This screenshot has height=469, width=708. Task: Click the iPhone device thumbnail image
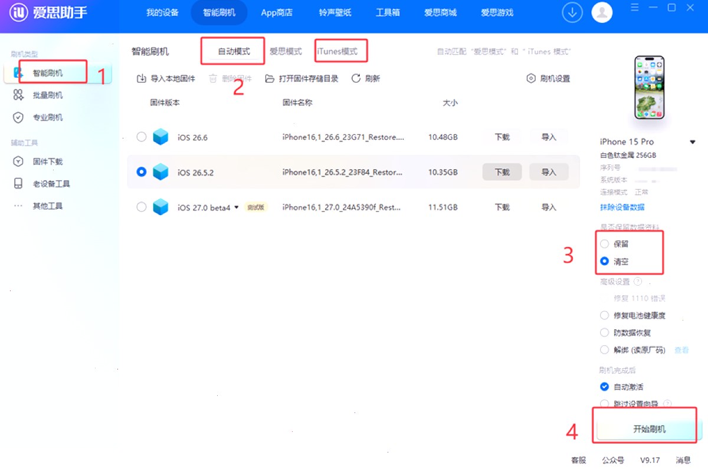tap(649, 87)
